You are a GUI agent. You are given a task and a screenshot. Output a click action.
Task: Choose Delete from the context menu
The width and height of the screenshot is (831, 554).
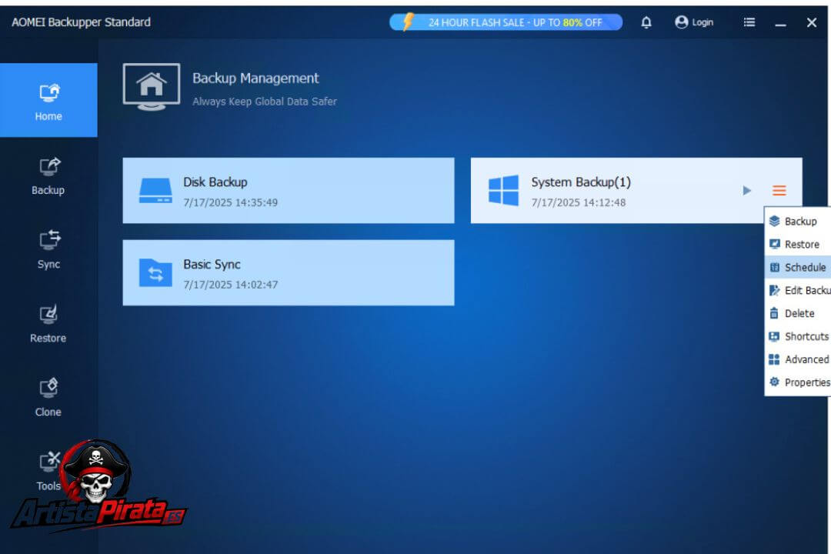(797, 313)
